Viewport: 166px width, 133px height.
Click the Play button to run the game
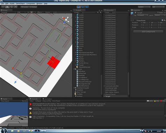79,7
